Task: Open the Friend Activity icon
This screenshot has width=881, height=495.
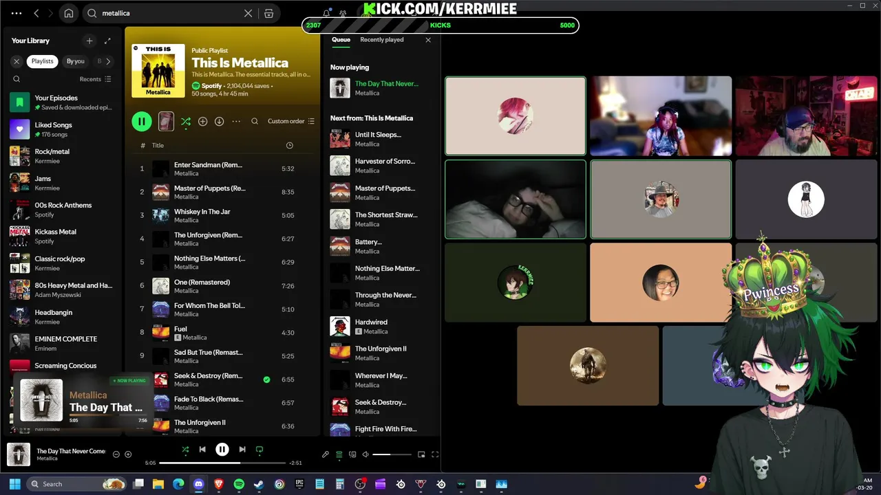Action: point(343,13)
